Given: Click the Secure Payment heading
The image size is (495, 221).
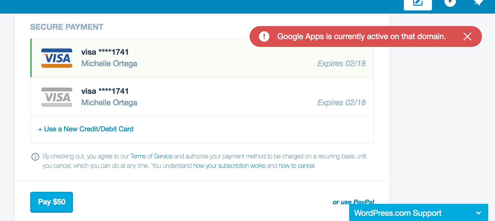Looking at the screenshot, I should tap(67, 27).
